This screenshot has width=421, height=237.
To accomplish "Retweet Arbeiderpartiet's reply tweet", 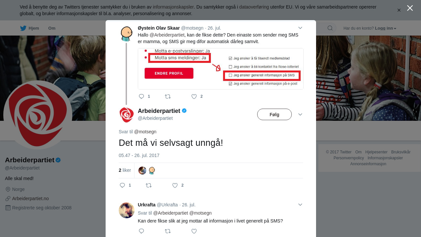I will 149,185.
